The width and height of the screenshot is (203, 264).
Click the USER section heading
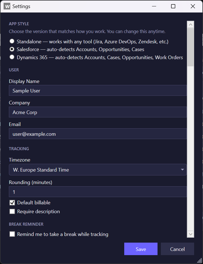click(x=14, y=70)
